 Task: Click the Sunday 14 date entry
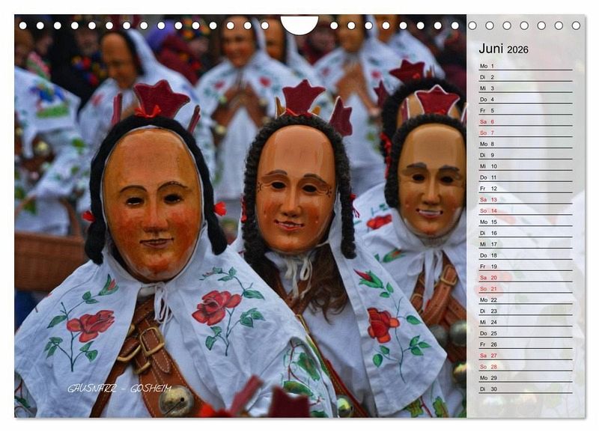tap(524, 210)
